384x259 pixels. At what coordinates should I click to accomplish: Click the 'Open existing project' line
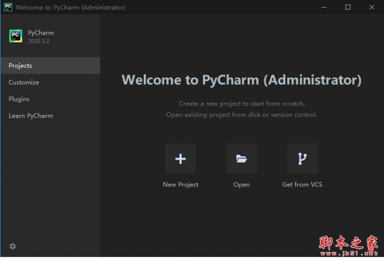click(241, 114)
